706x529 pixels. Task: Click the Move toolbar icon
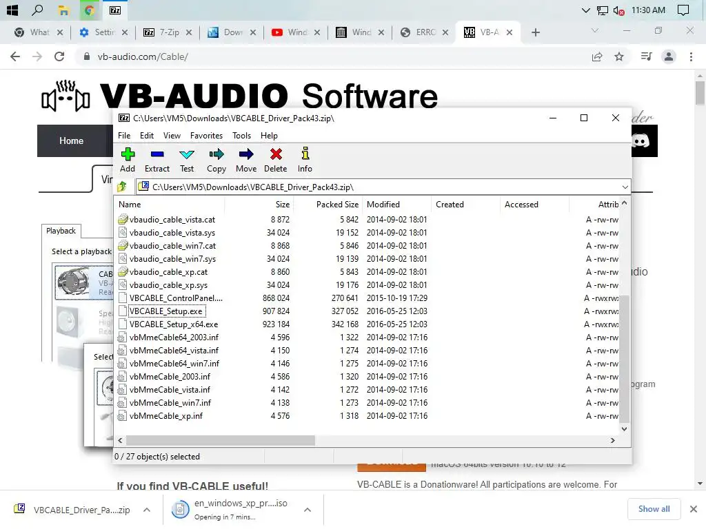246,160
